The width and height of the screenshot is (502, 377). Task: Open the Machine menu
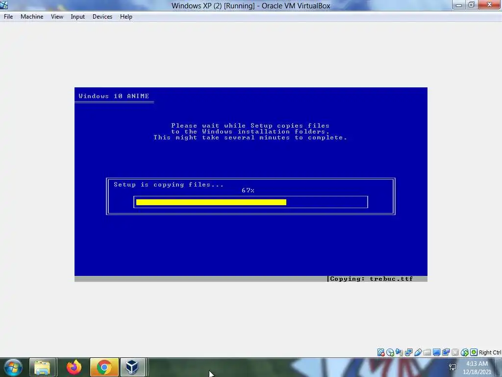click(x=32, y=17)
